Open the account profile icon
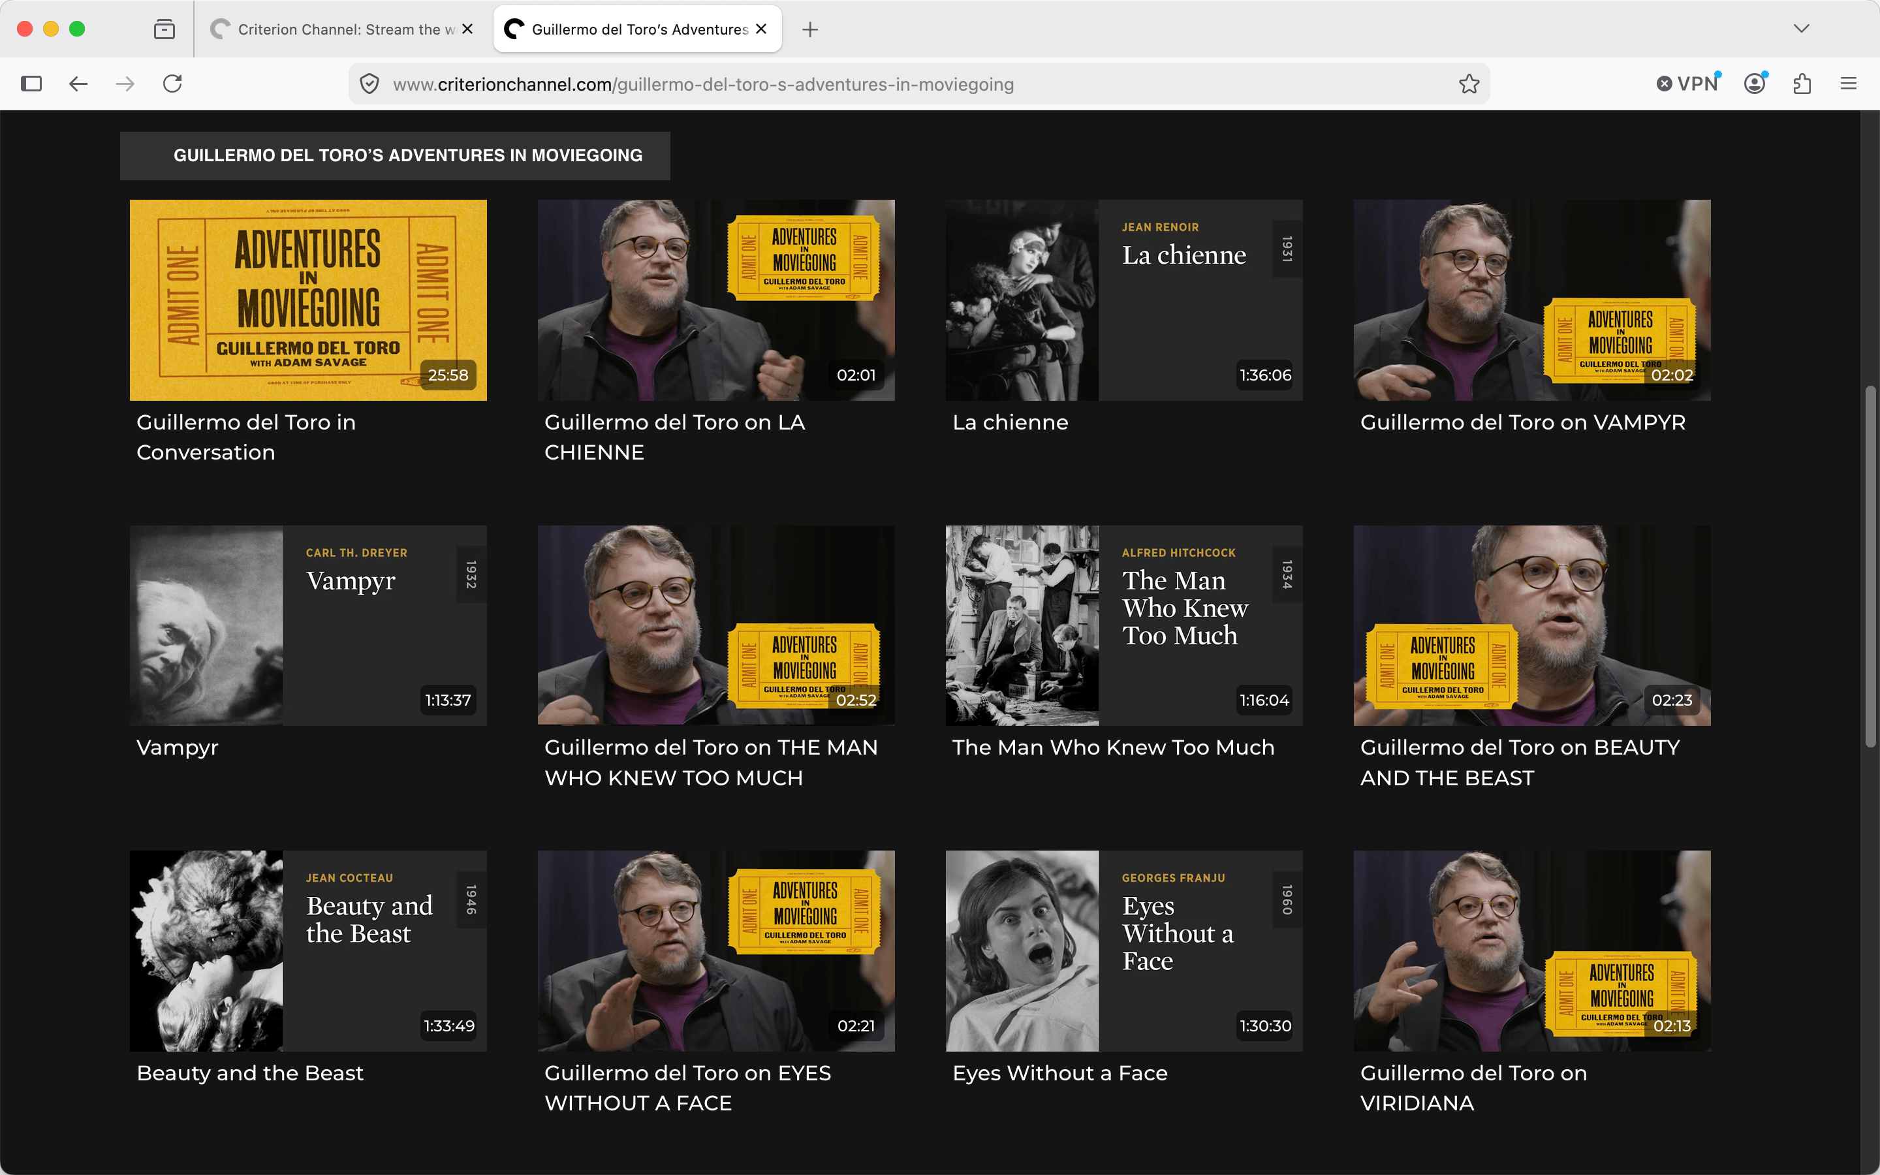 [x=1755, y=84]
